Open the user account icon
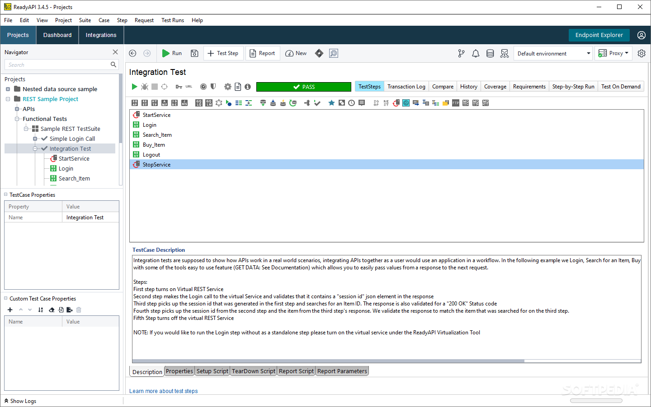 click(642, 35)
